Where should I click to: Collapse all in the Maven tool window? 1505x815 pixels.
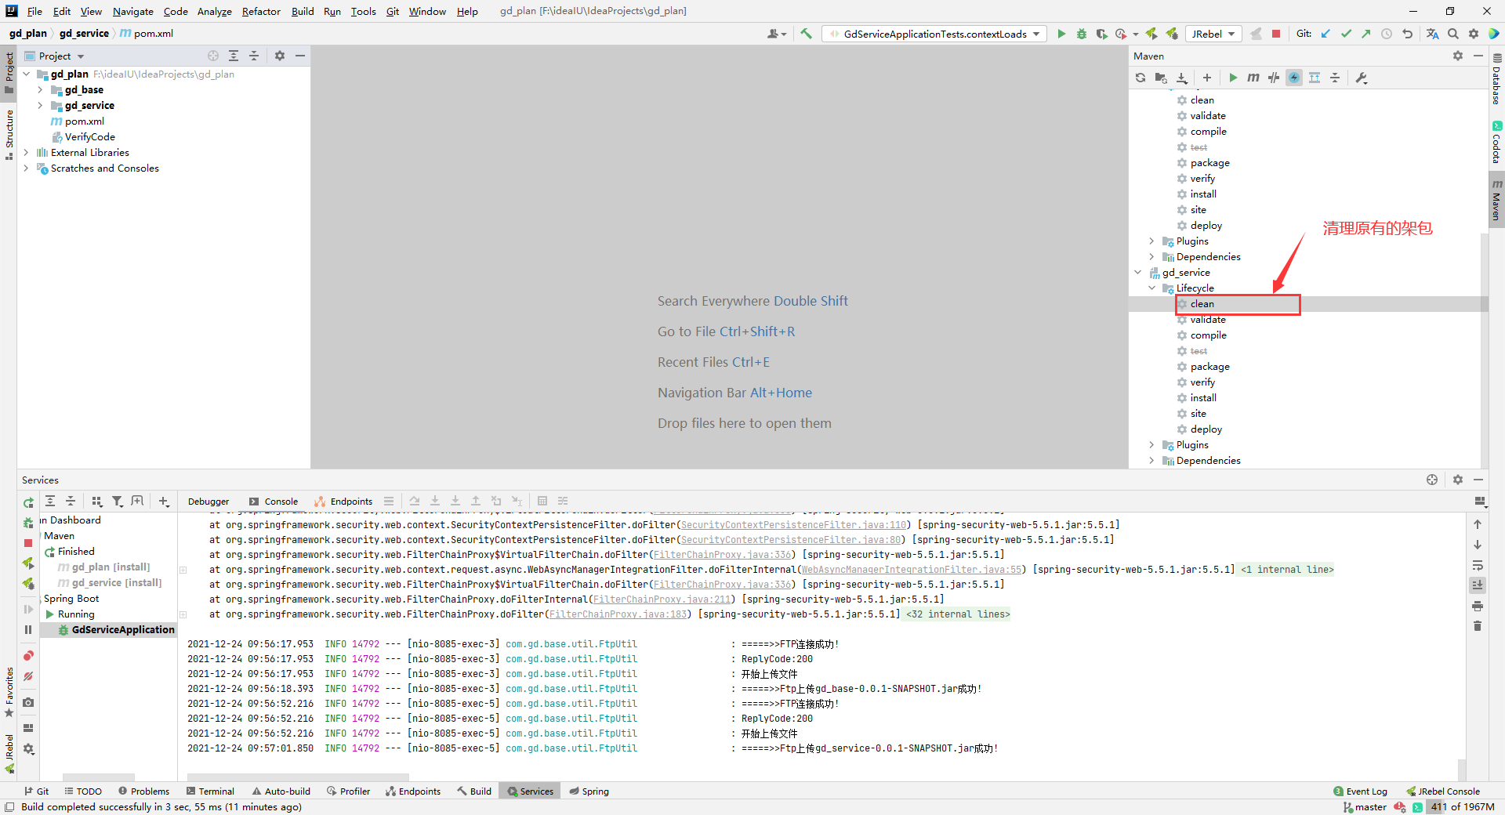point(1335,78)
